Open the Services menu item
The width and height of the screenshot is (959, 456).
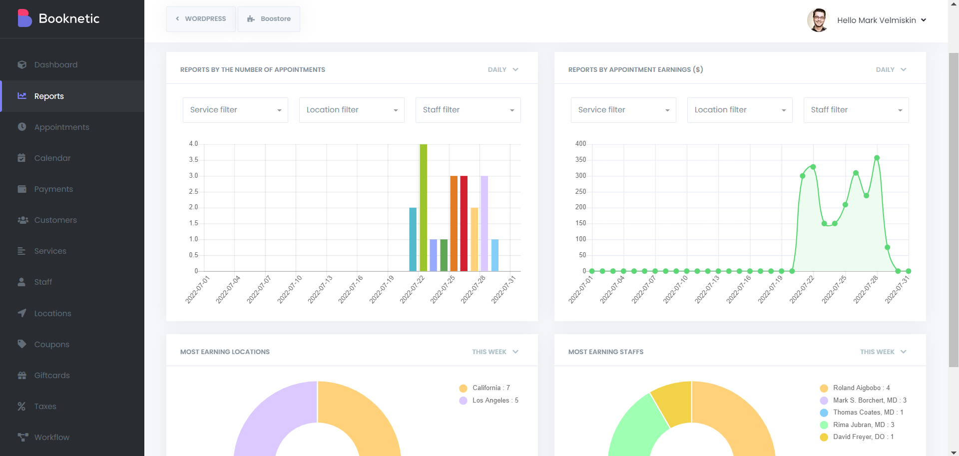[72, 251]
